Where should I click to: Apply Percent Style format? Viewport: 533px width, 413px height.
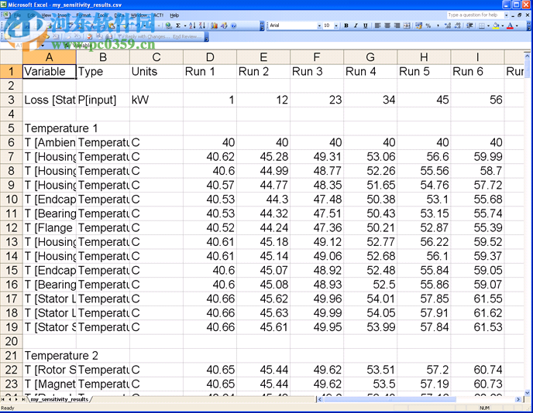428,26
